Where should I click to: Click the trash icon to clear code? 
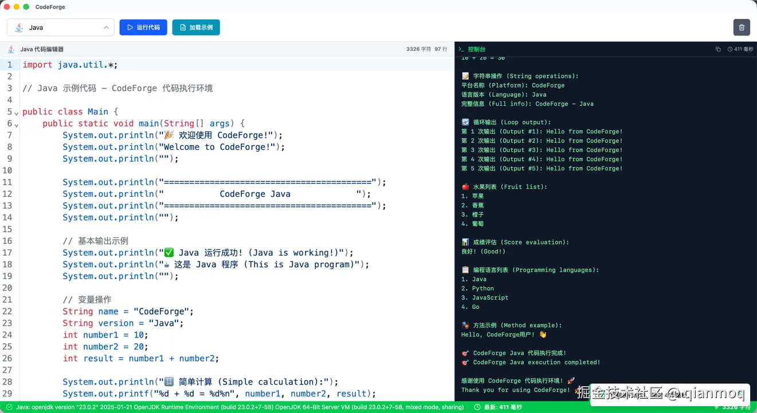[x=742, y=27]
